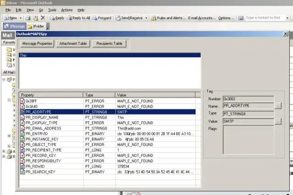Open the Go menu

pos(41,10)
